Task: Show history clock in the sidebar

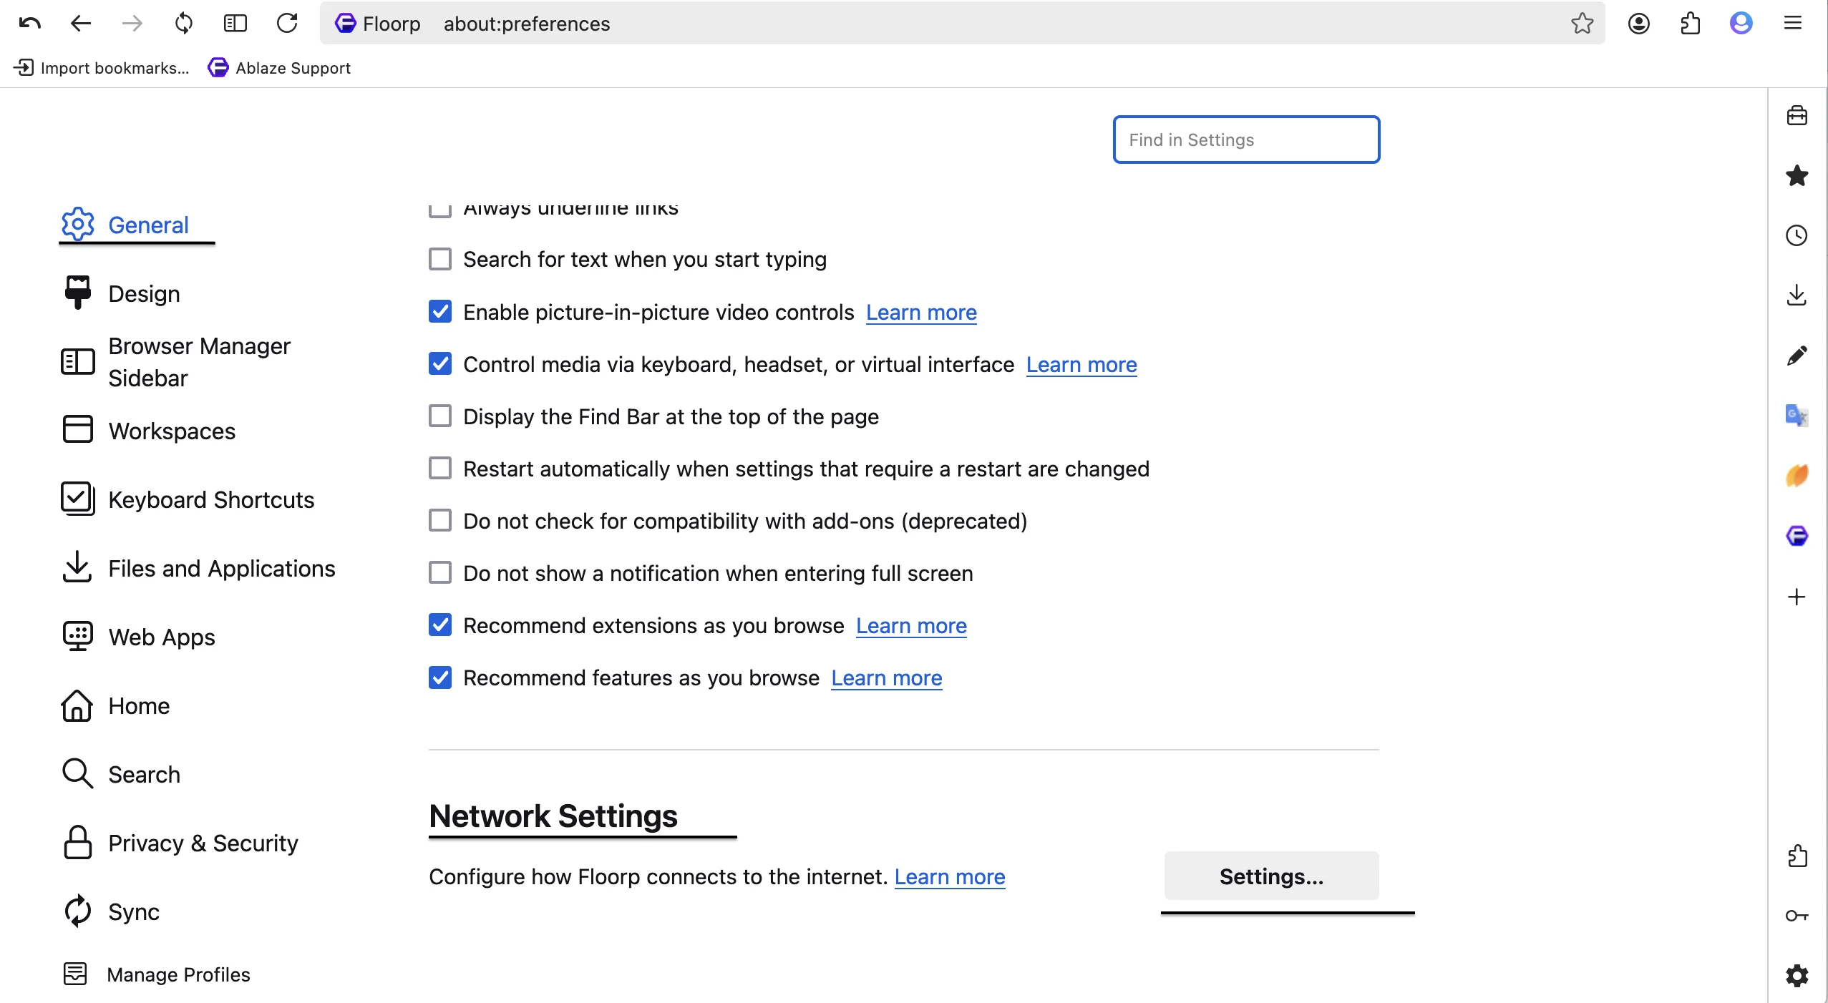Action: (x=1797, y=235)
